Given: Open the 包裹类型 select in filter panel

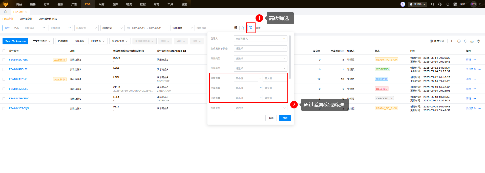Looking at the screenshot, I should pos(260,108).
